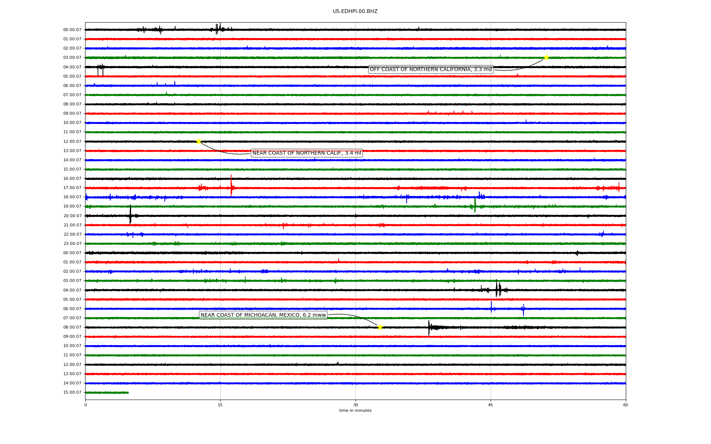
Task: Click the 18:00:07 row time label
Action: coord(72,197)
